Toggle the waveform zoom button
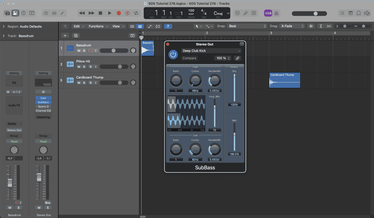 (x=311, y=26)
